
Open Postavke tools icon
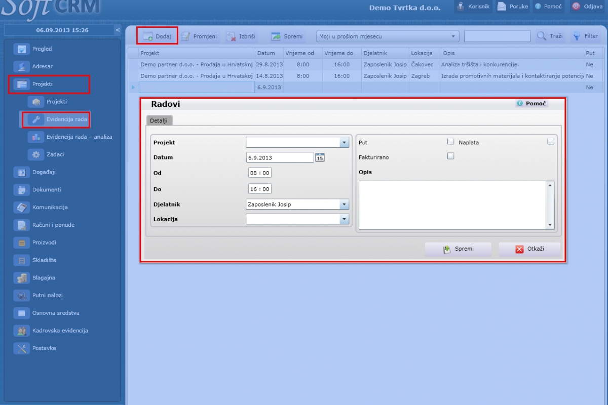point(21,348)
